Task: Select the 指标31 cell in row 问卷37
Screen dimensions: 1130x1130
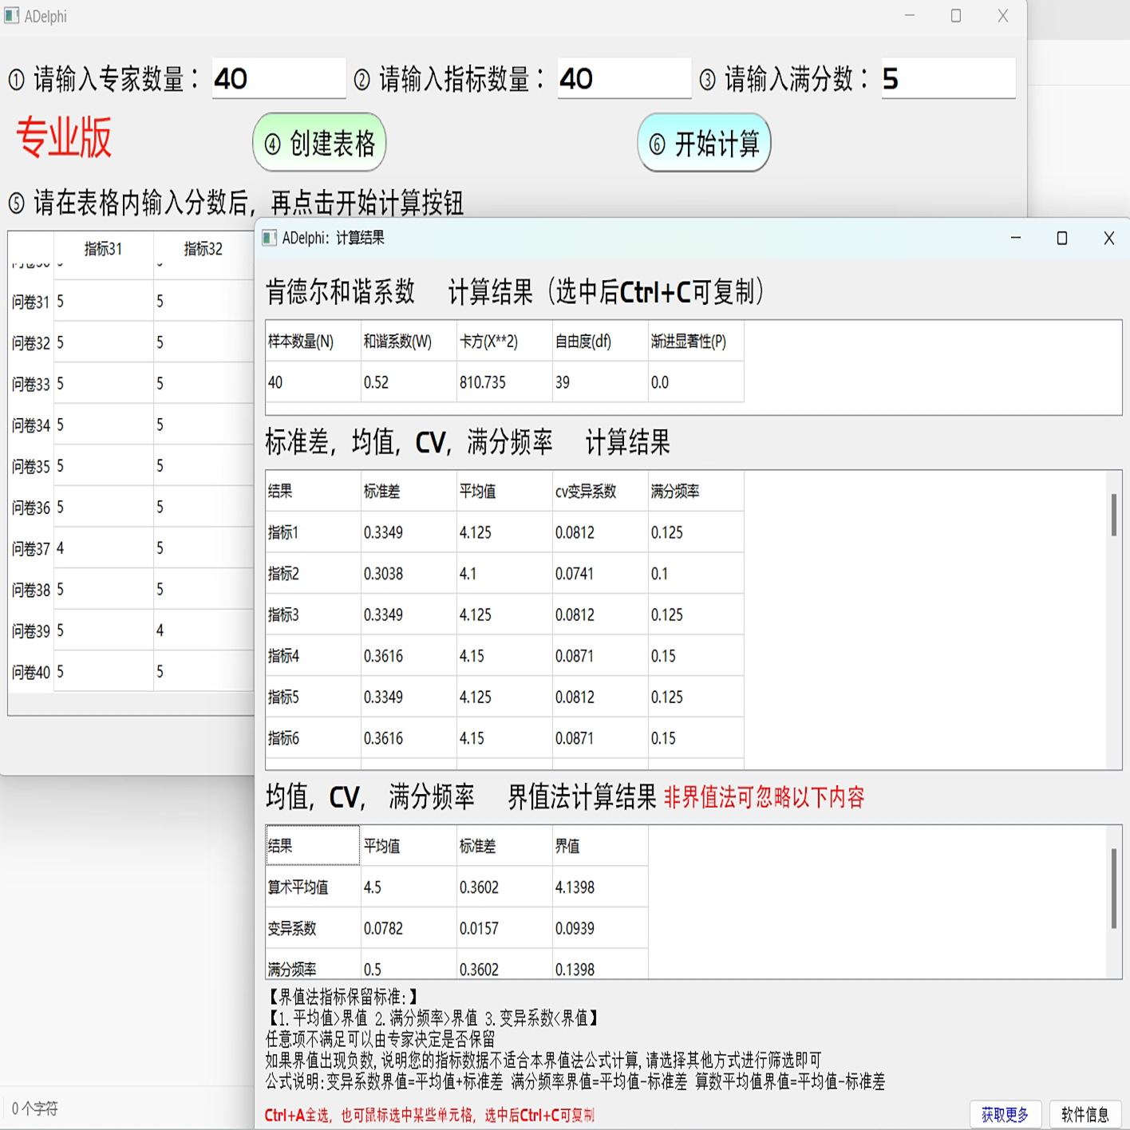Action: coord(104,549)
